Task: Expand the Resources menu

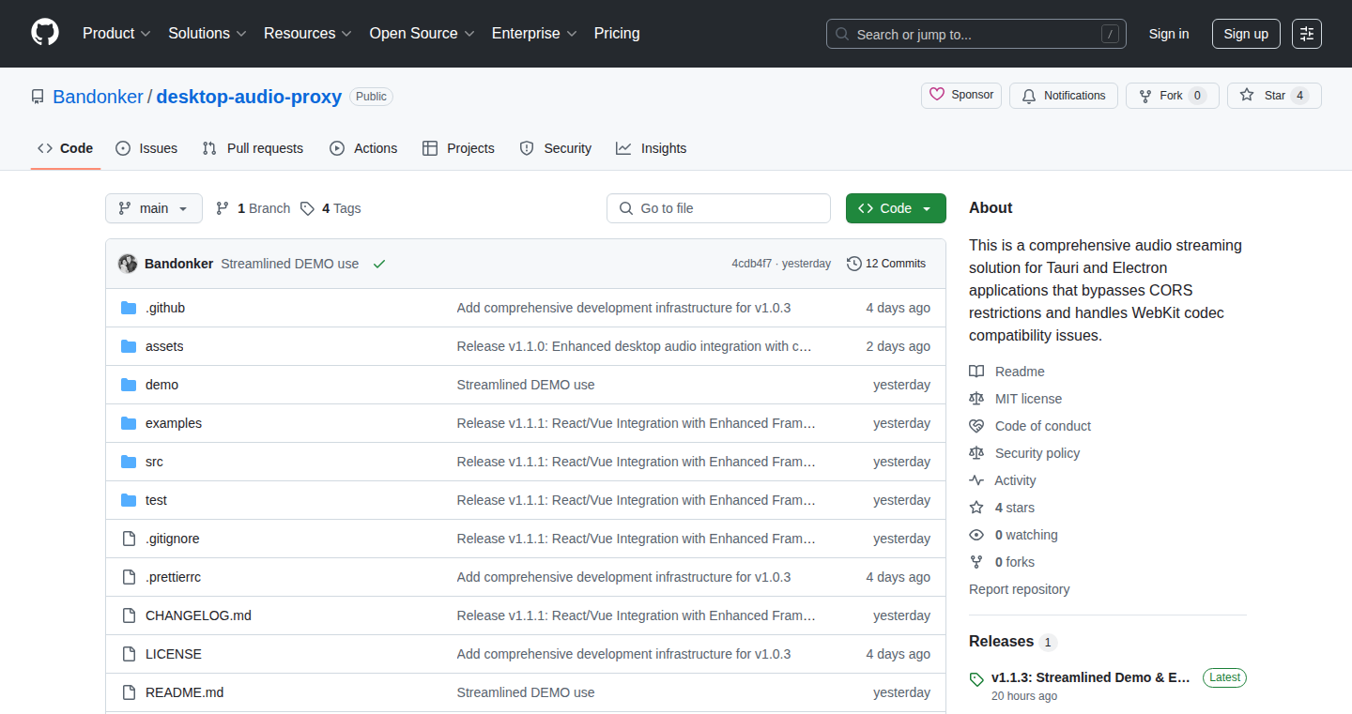Action: pos(308,34)
